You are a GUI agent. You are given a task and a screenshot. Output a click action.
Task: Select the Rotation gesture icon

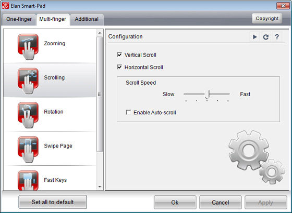point(28,115)
